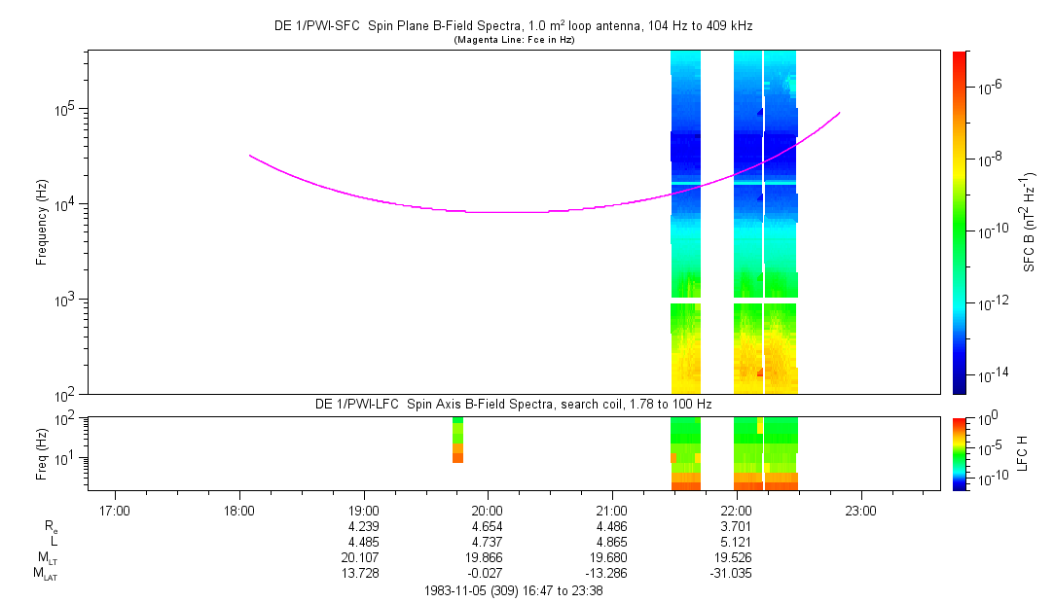1054x603 pixels.
Task: Click the 23:00 time tick label
Action: [x=860, y=511]
